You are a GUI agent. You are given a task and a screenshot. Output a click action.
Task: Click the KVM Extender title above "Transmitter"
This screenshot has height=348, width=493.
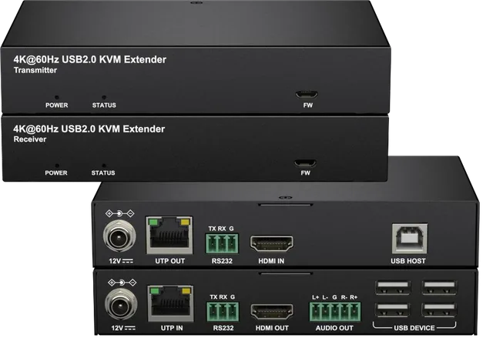tap(89, 59)
